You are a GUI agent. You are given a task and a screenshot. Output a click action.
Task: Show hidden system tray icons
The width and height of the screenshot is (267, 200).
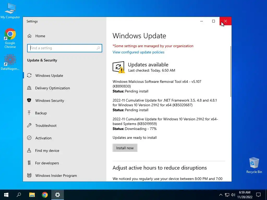point(221,195)
